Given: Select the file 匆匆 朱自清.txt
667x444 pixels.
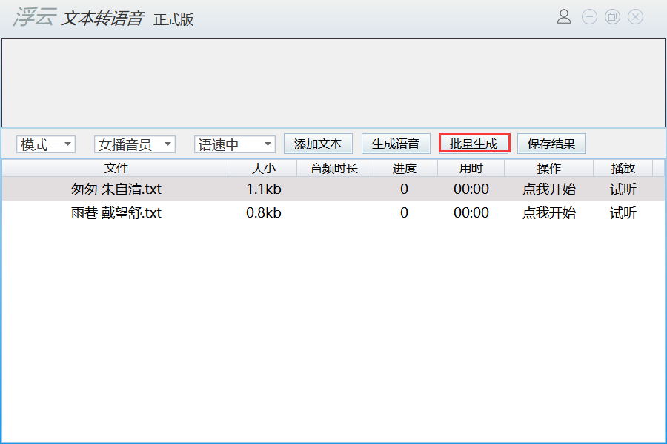Looking at the screenshot, I should pos(116,189).
